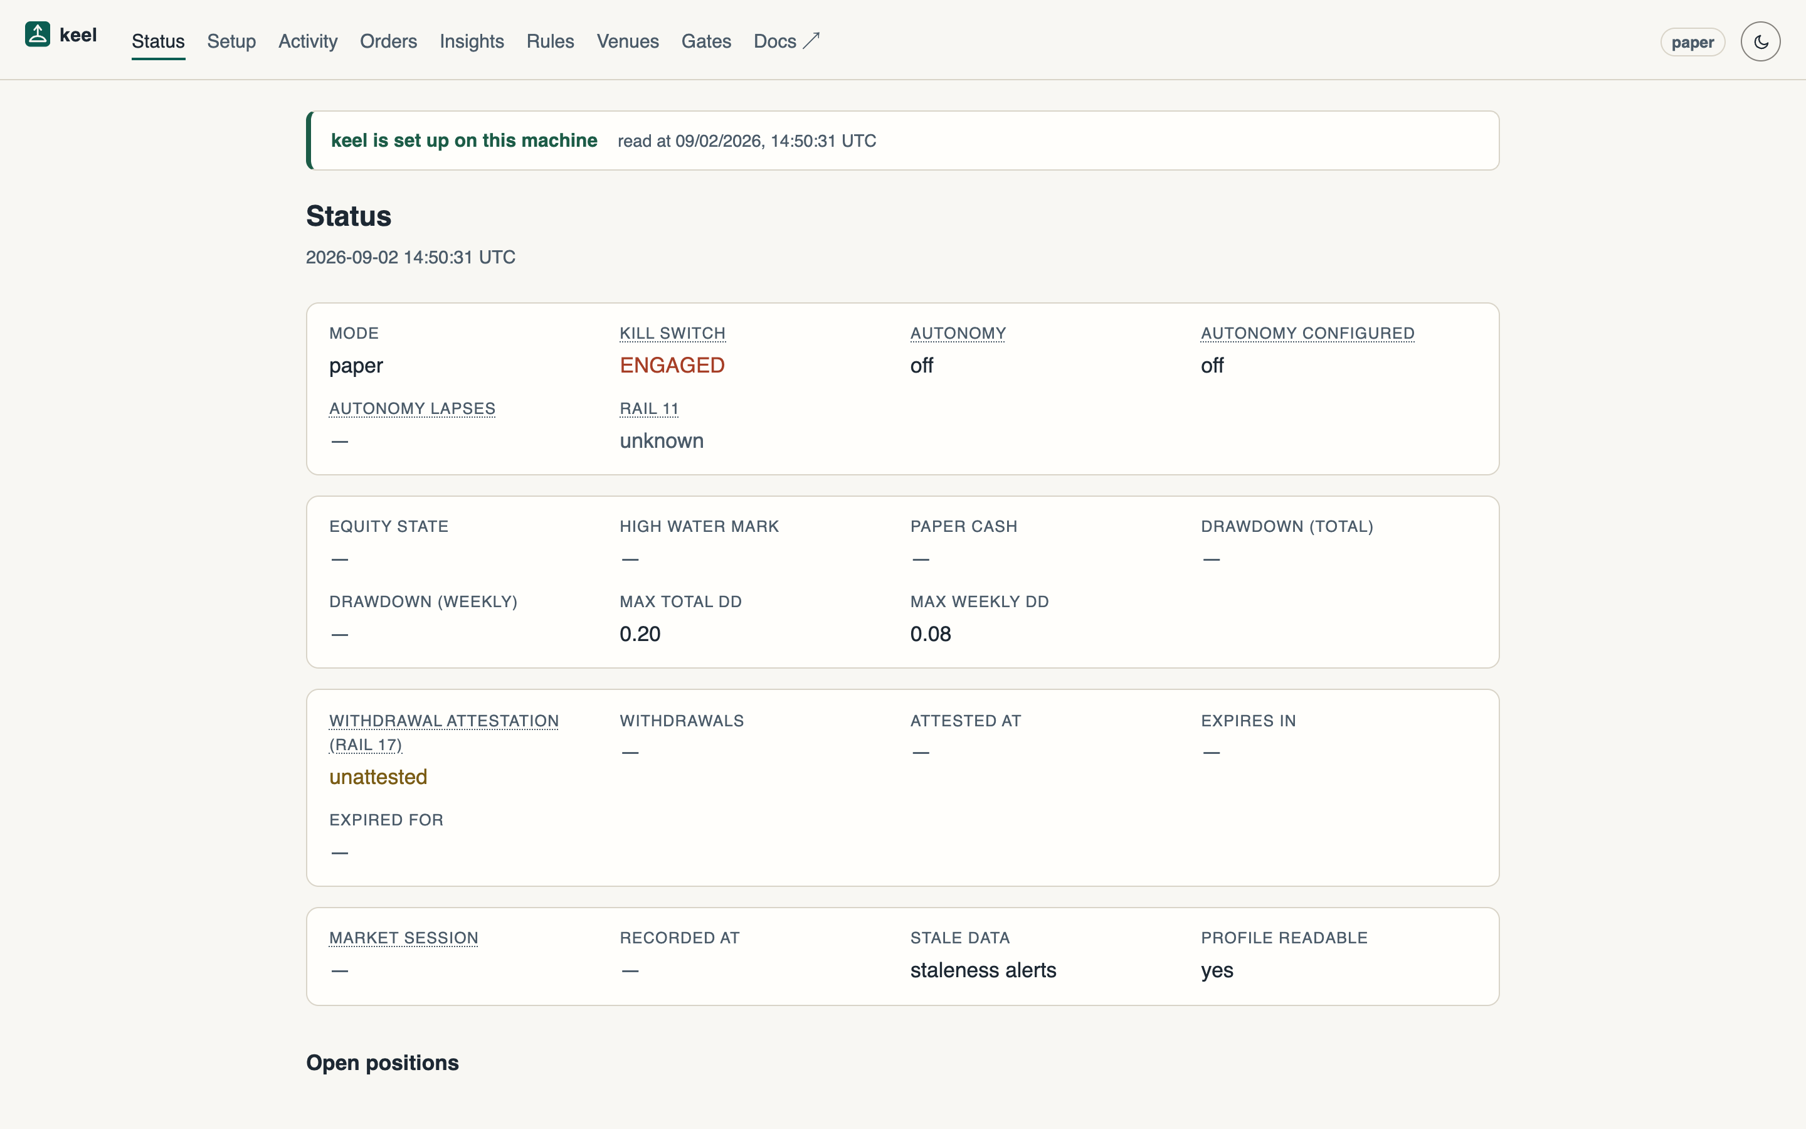This screenshot has height=1129, width=1806.
Task: Click the 0.20 MAX TOTAL DD value
Action: pos(640,634)
